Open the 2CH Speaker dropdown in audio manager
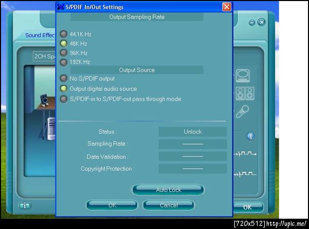This screenshot has height=229, width=309. tap(44, 57)
